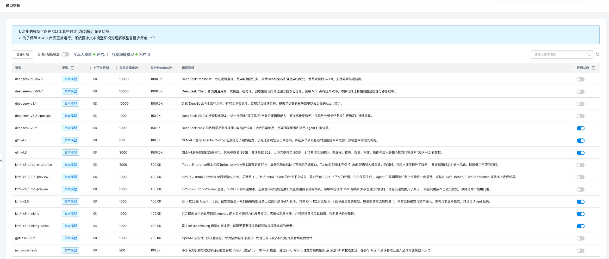Select the kimi-k2-thinking-turbo model name
609x259 pixels.
pos(32,226)
